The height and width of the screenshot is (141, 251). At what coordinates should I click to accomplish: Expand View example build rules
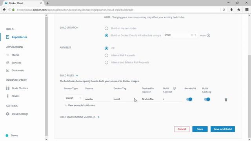coord(80,105)
